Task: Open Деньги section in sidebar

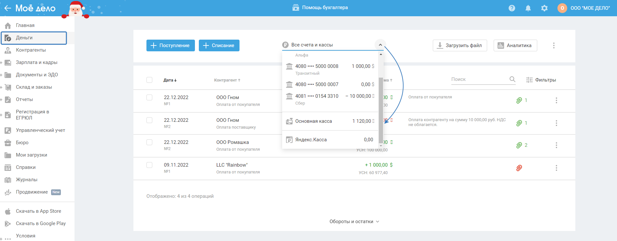Action: (34, 38)
